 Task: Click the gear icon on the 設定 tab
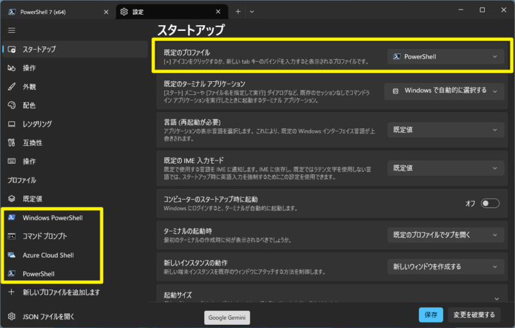coord(124,12)
